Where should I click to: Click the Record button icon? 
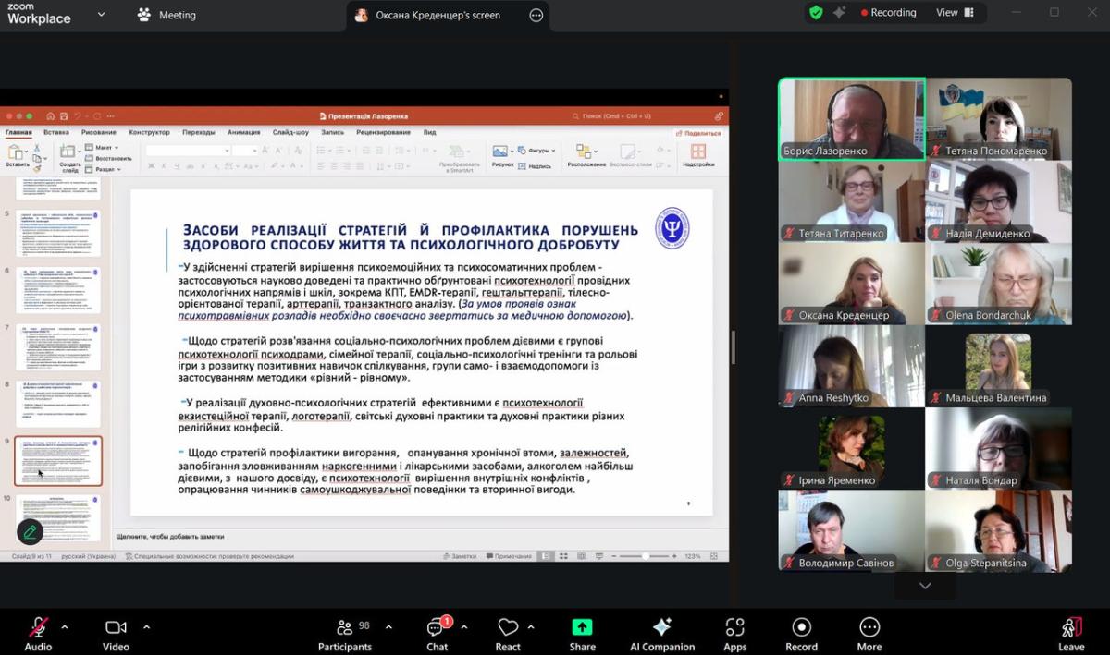point(801,628)
